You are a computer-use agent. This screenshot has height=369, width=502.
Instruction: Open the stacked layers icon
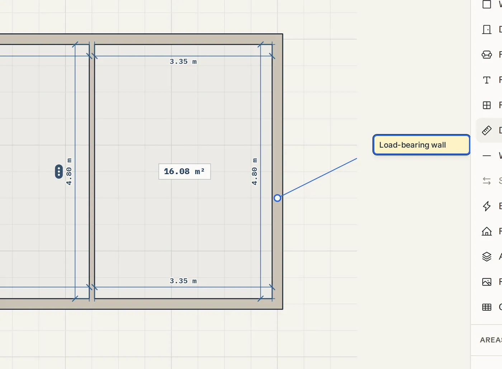pos(487,257)
